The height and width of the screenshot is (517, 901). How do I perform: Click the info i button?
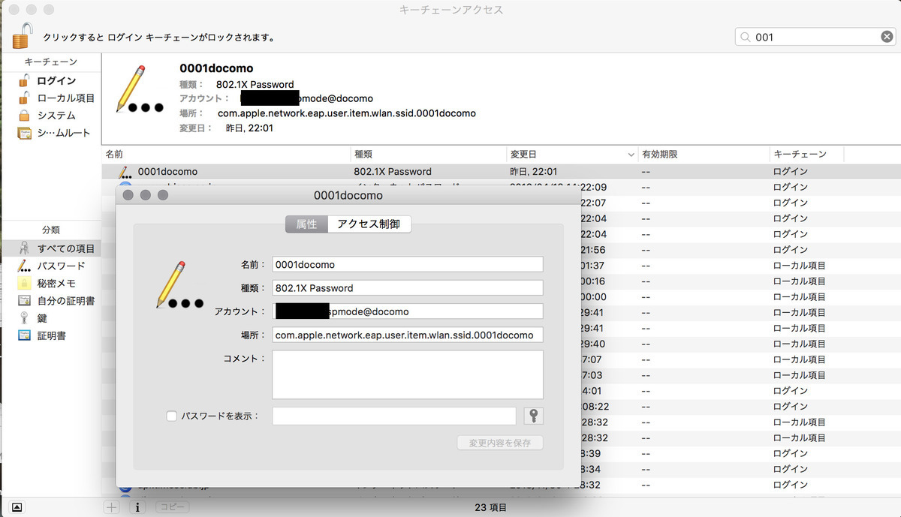click(x=137, y=507)
